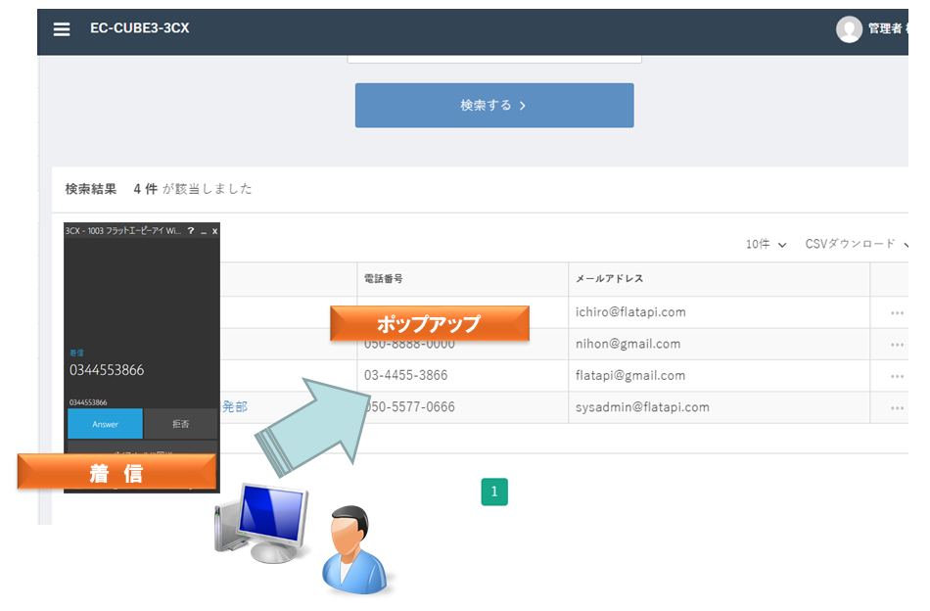Answer the incoming call in 3CX
This screenshot has height=611, width=930.
click(104, 424)
